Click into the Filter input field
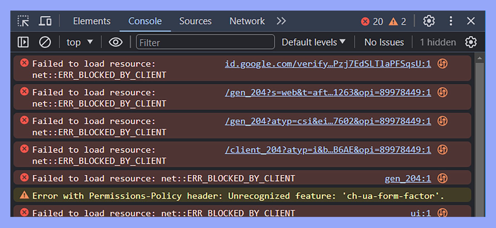496x228 pixels. 205,42
